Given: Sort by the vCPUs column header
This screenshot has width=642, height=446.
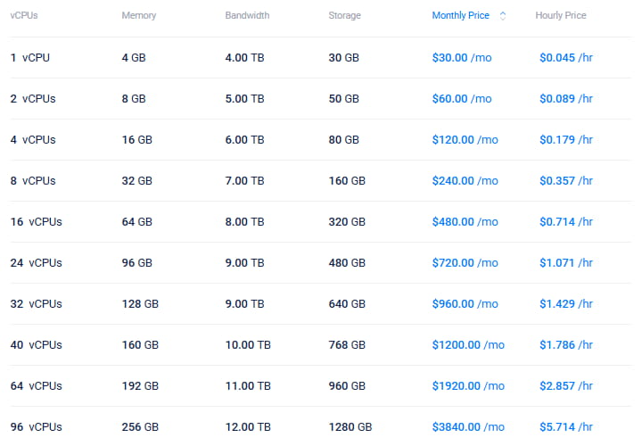Looking at the screenshot, I should click(24, 16).
